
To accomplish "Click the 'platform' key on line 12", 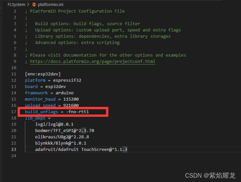I will [35, 80].
